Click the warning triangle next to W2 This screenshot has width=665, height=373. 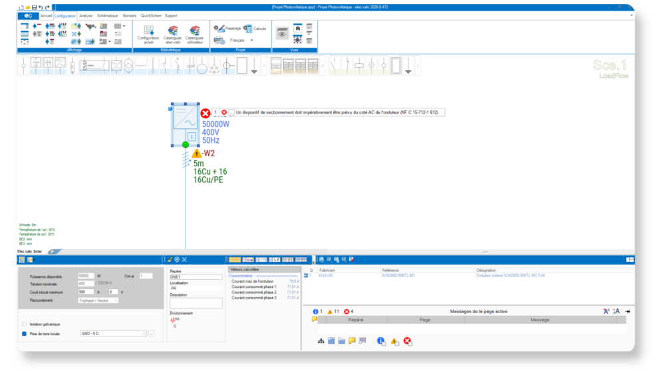tap(196, 154)
